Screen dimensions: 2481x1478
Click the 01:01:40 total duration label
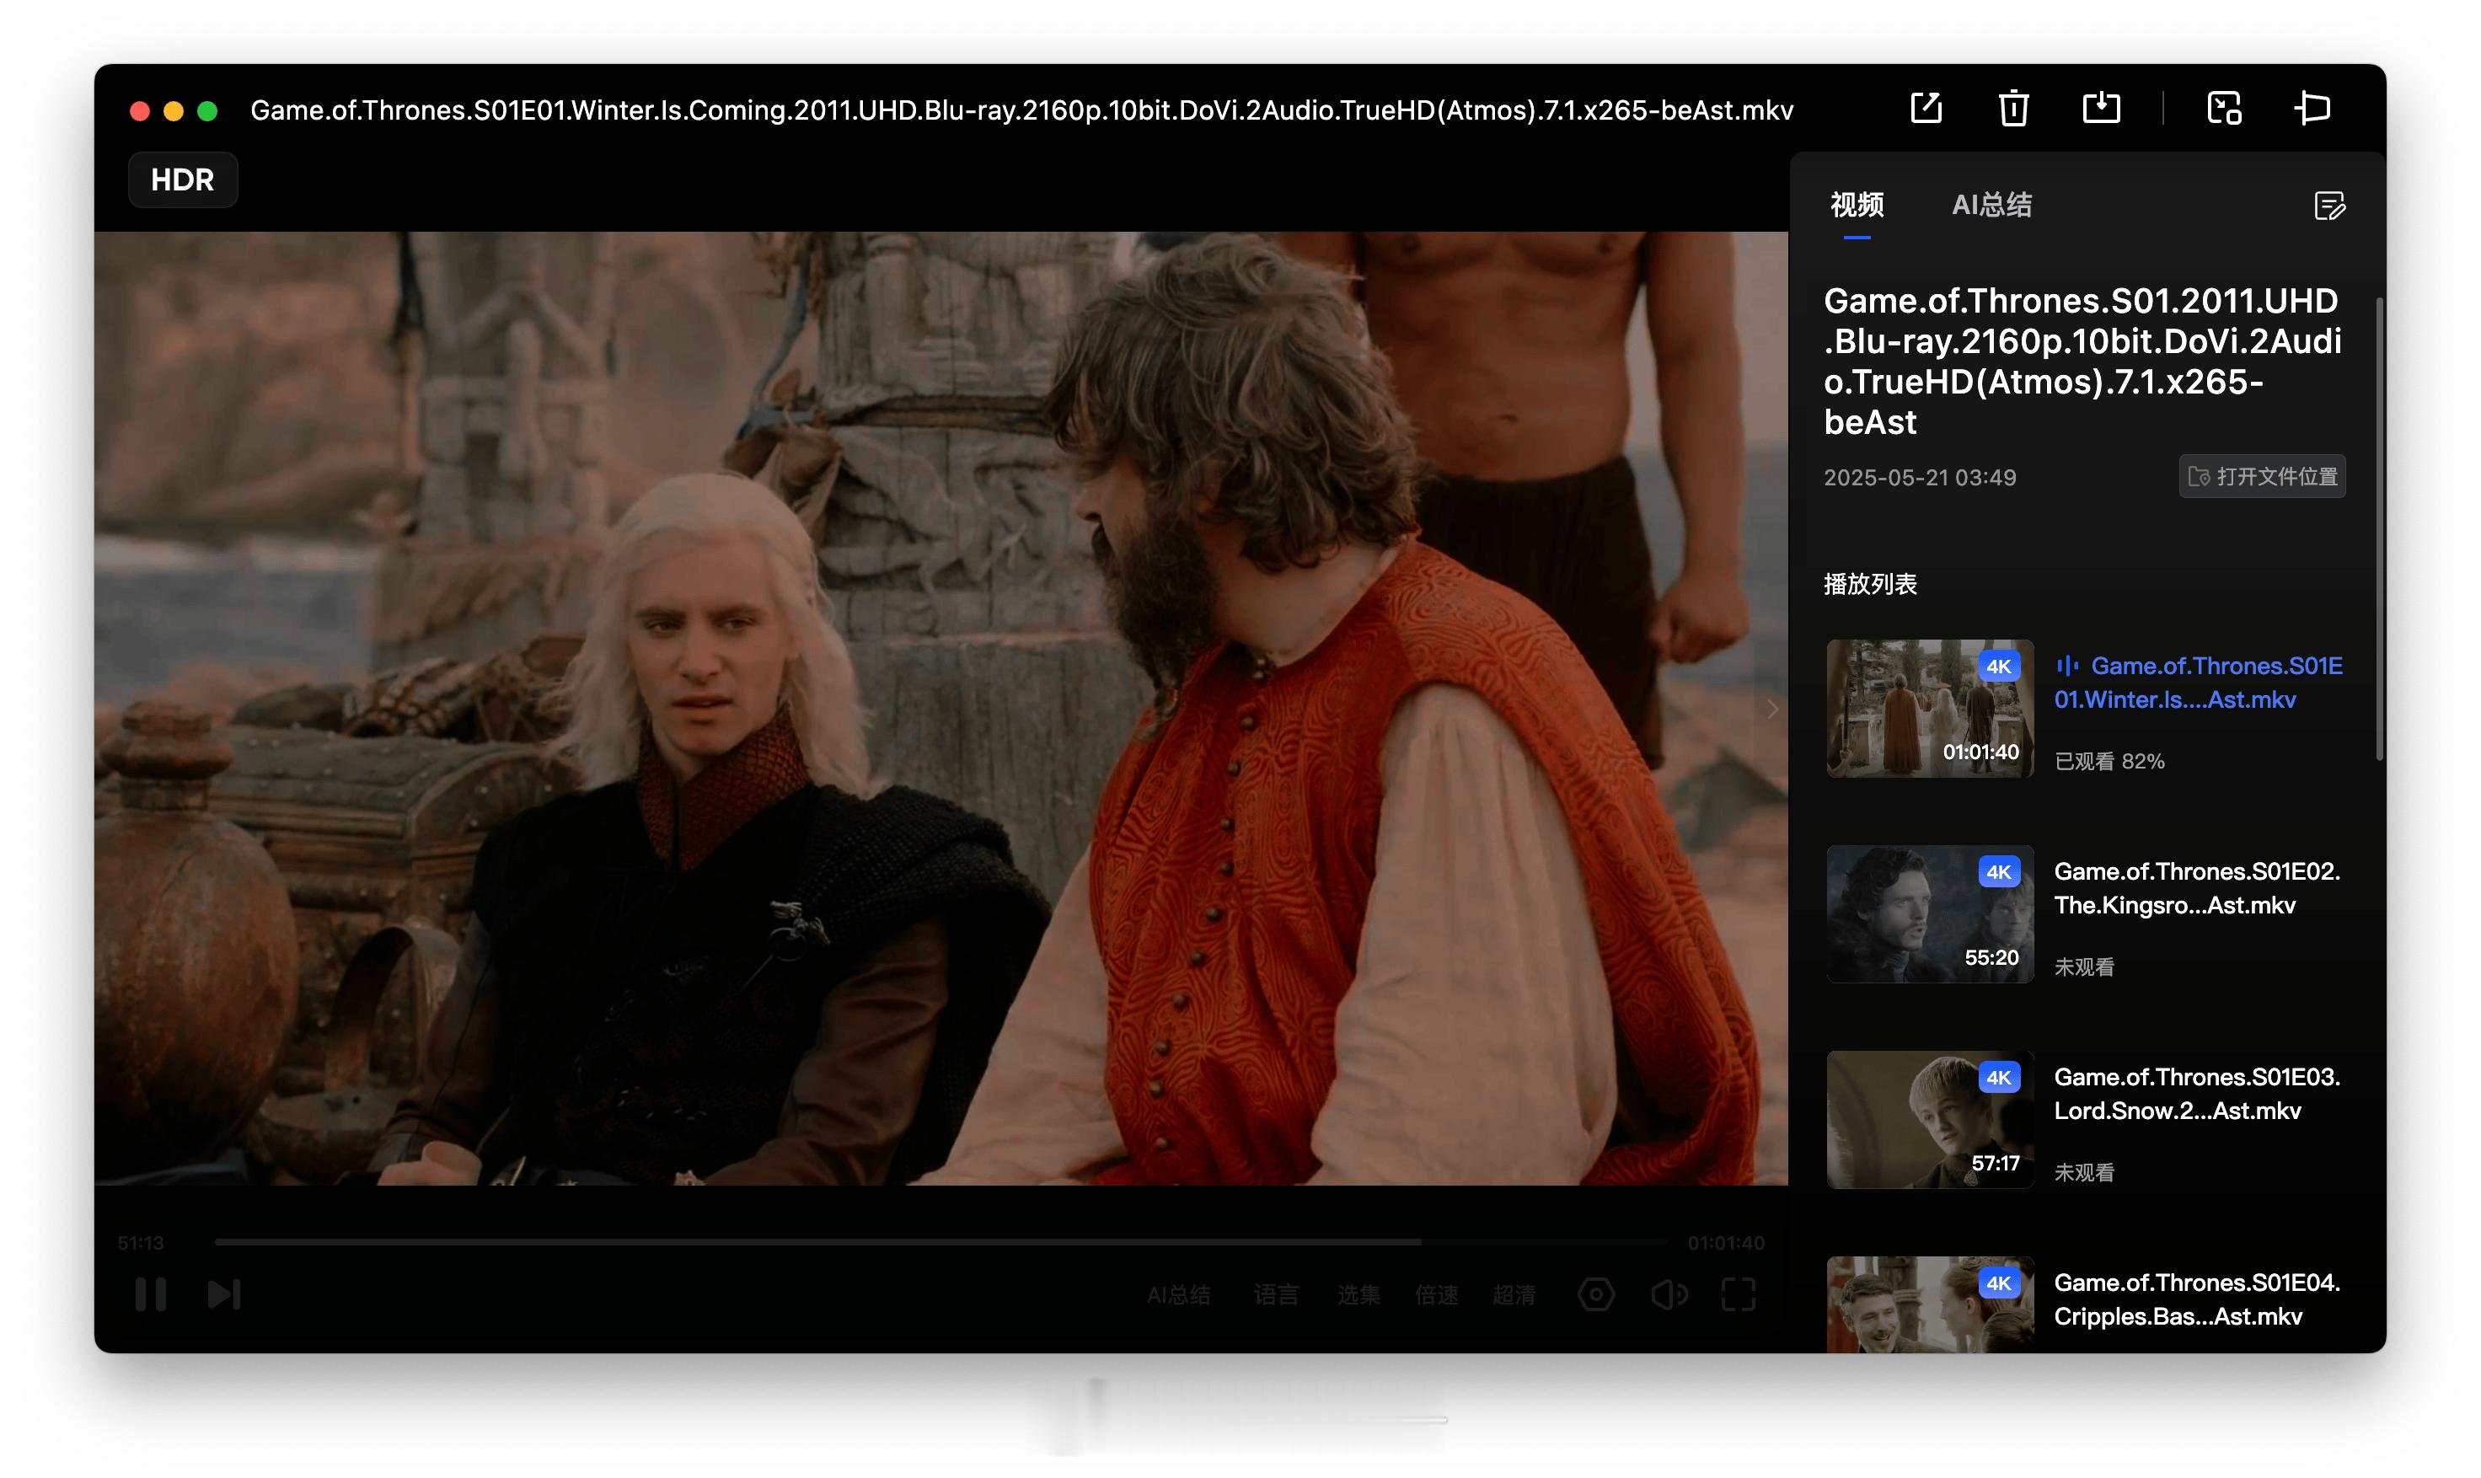click(x=1725, y=1243)
